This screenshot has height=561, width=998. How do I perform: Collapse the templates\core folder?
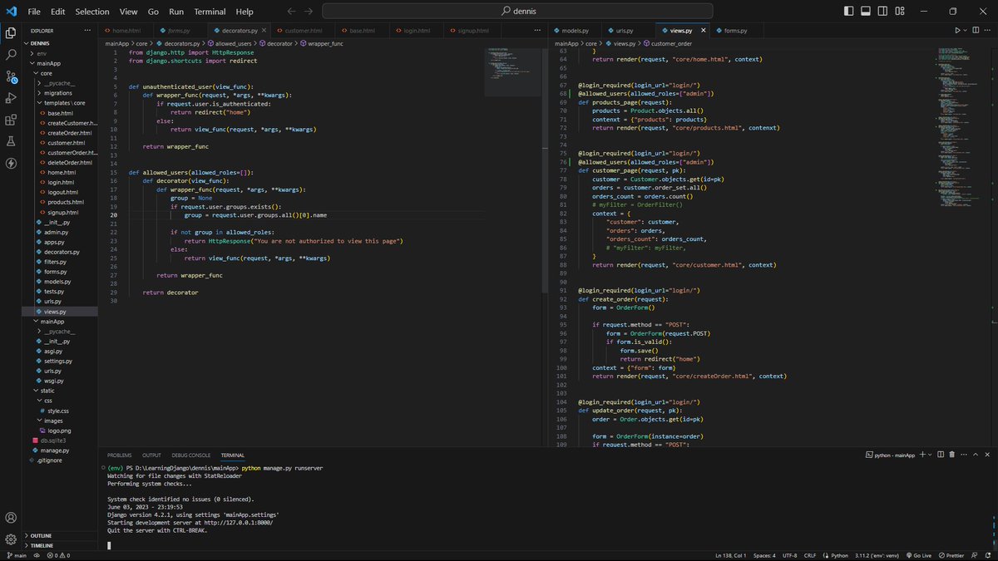click(58, 103)
